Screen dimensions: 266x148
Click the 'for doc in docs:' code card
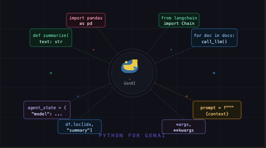pos(214,38)
